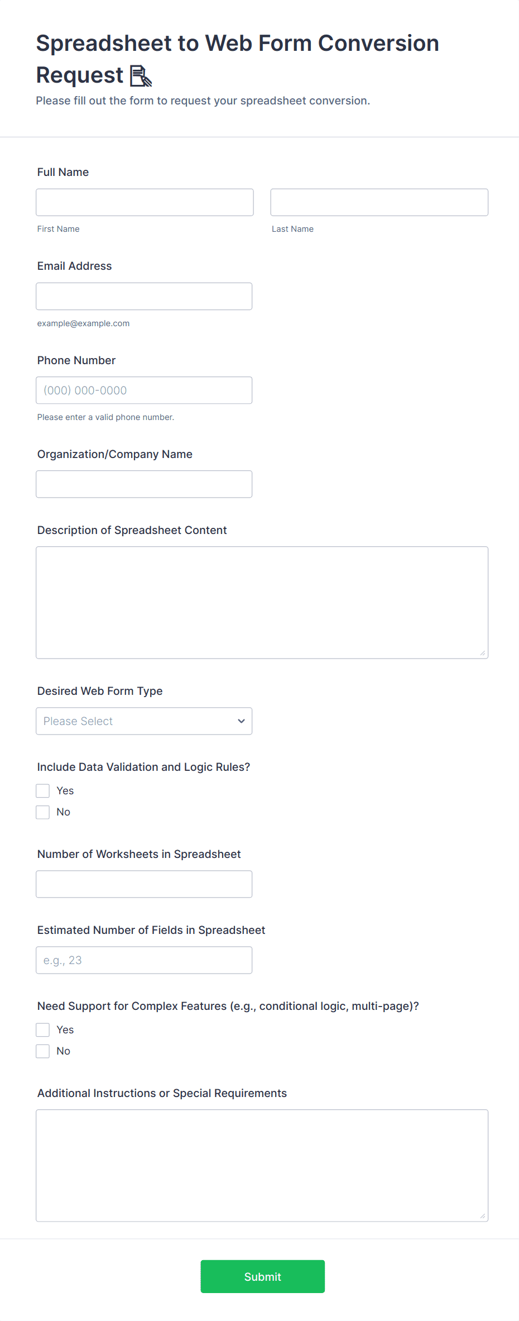Tick Yes for Complex Features support
This screenshot has width=519, height=1321.
pyautogui.click(x=43, y=1030)
